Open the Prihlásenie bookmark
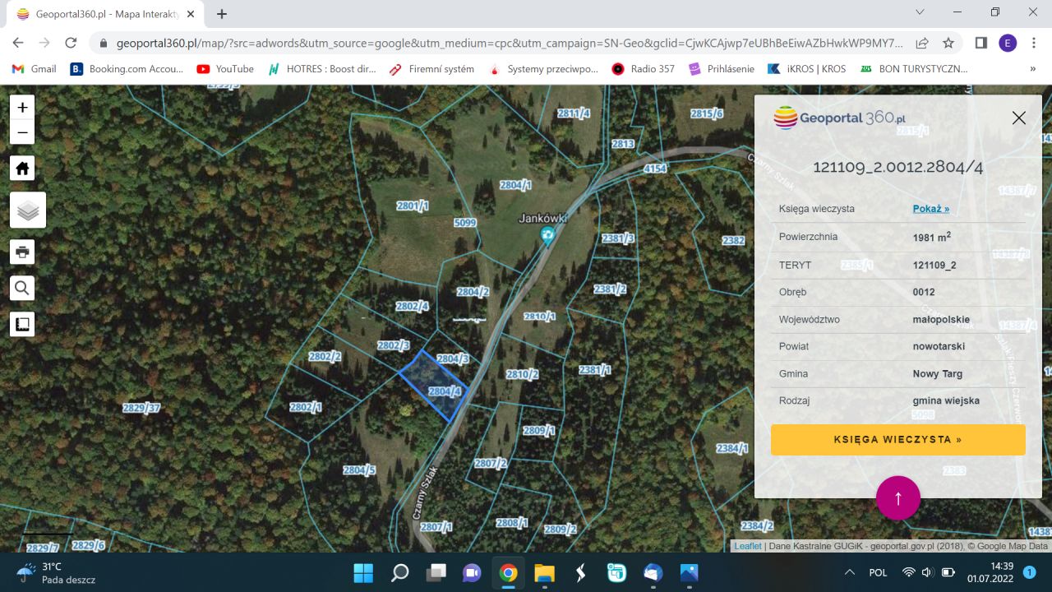Viewport: 1052px width, 592px height. tap(721, 69)
